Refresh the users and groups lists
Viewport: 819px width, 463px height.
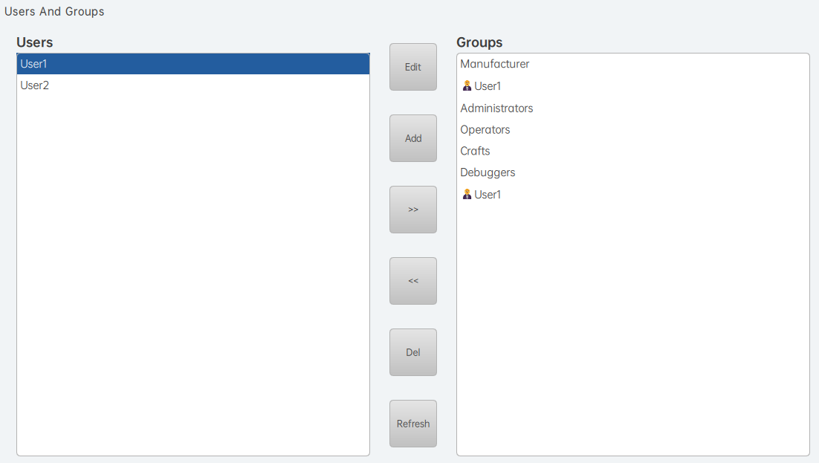pyautogui.click(x=413, y=424)
